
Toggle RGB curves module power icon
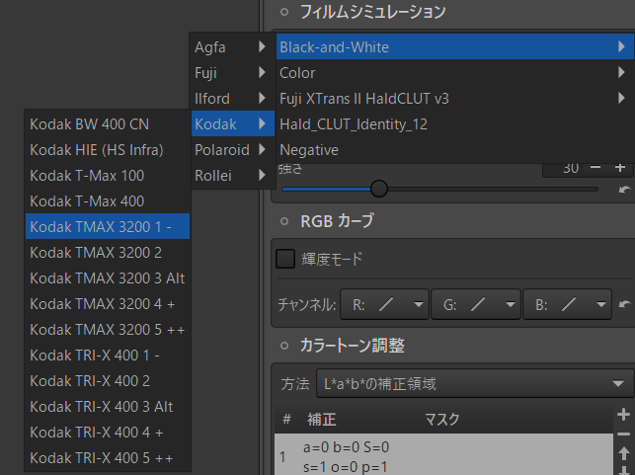tap(284, 221)
